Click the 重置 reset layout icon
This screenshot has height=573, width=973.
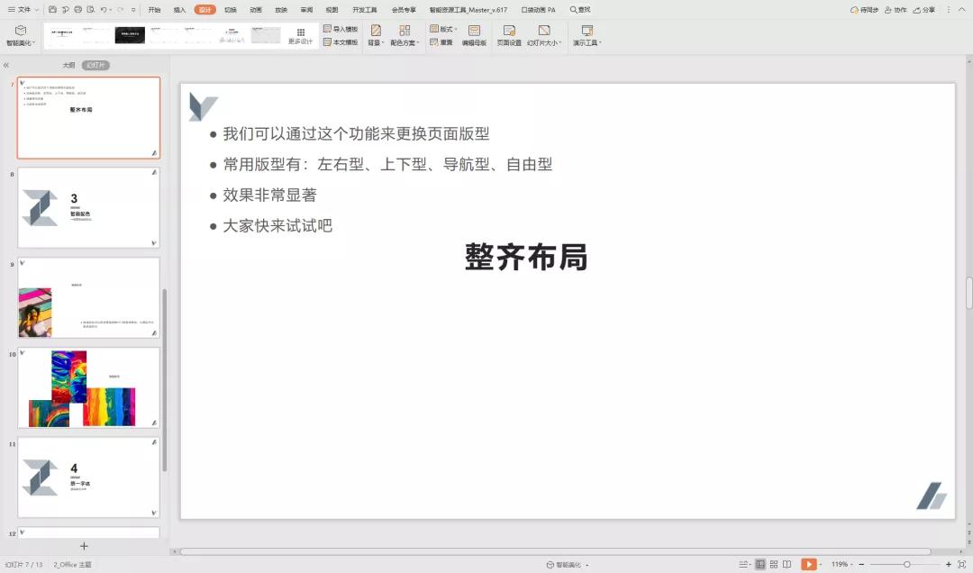(x=442, y=41)
